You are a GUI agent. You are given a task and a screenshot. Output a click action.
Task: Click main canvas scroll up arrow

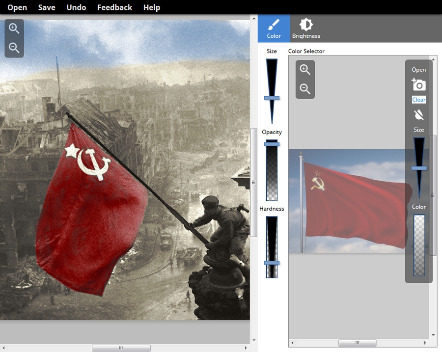click(254, 18)
